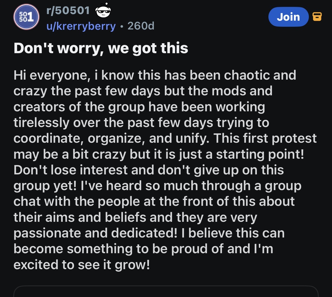Click the line 'chat with the people at the front'
This screenshot has height=297, width=332.
click(x=154, y=202)
